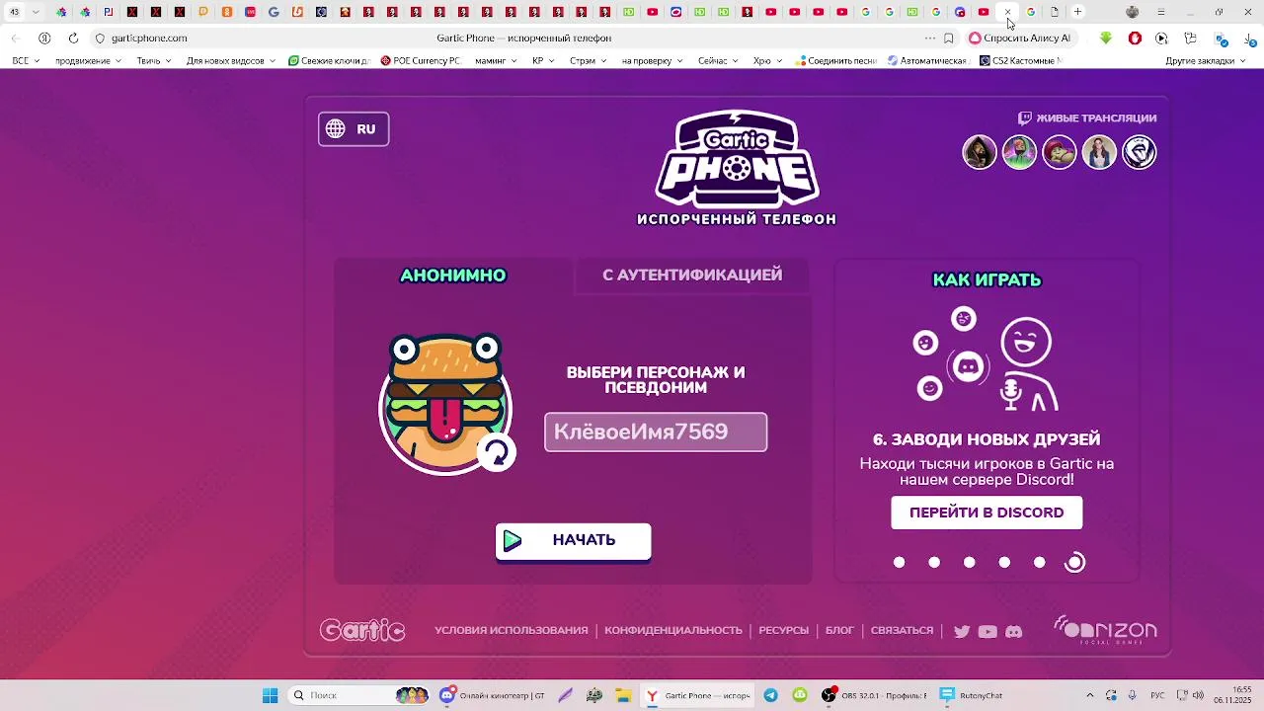Open POE Currency PC bookmark
This screenshot has width=1264, height=711.
(420, 61)
